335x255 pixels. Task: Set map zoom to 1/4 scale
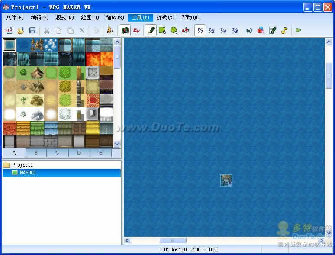[x=223, y=30]
